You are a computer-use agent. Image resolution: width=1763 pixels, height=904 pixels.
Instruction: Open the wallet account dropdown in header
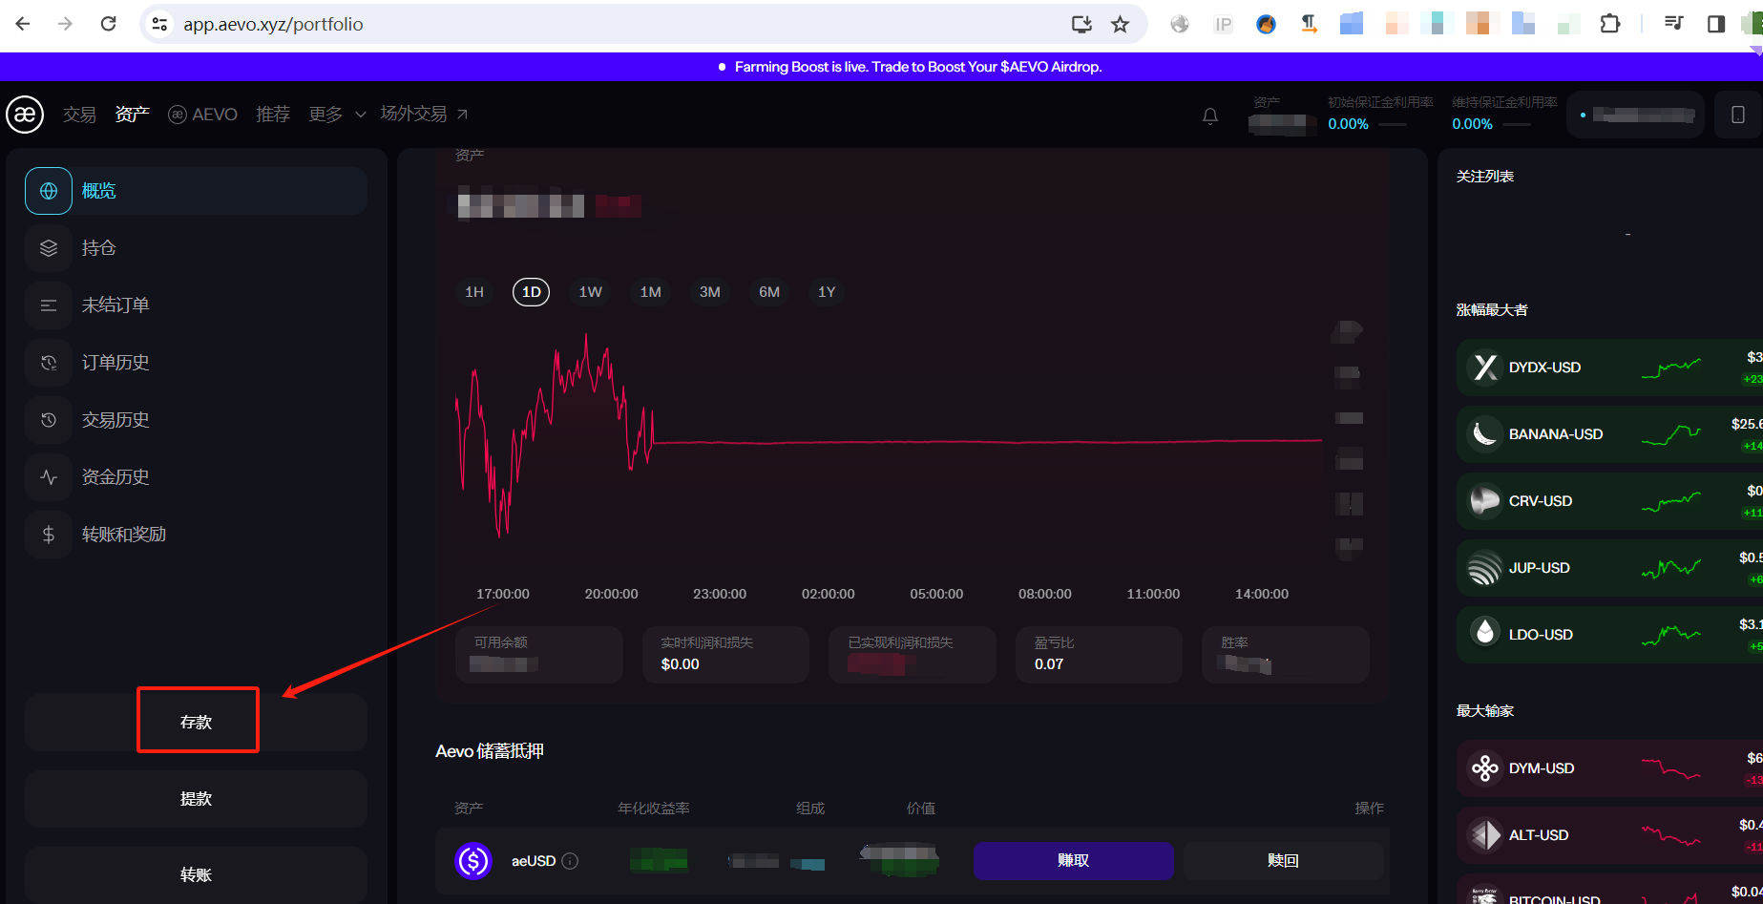1636,115
